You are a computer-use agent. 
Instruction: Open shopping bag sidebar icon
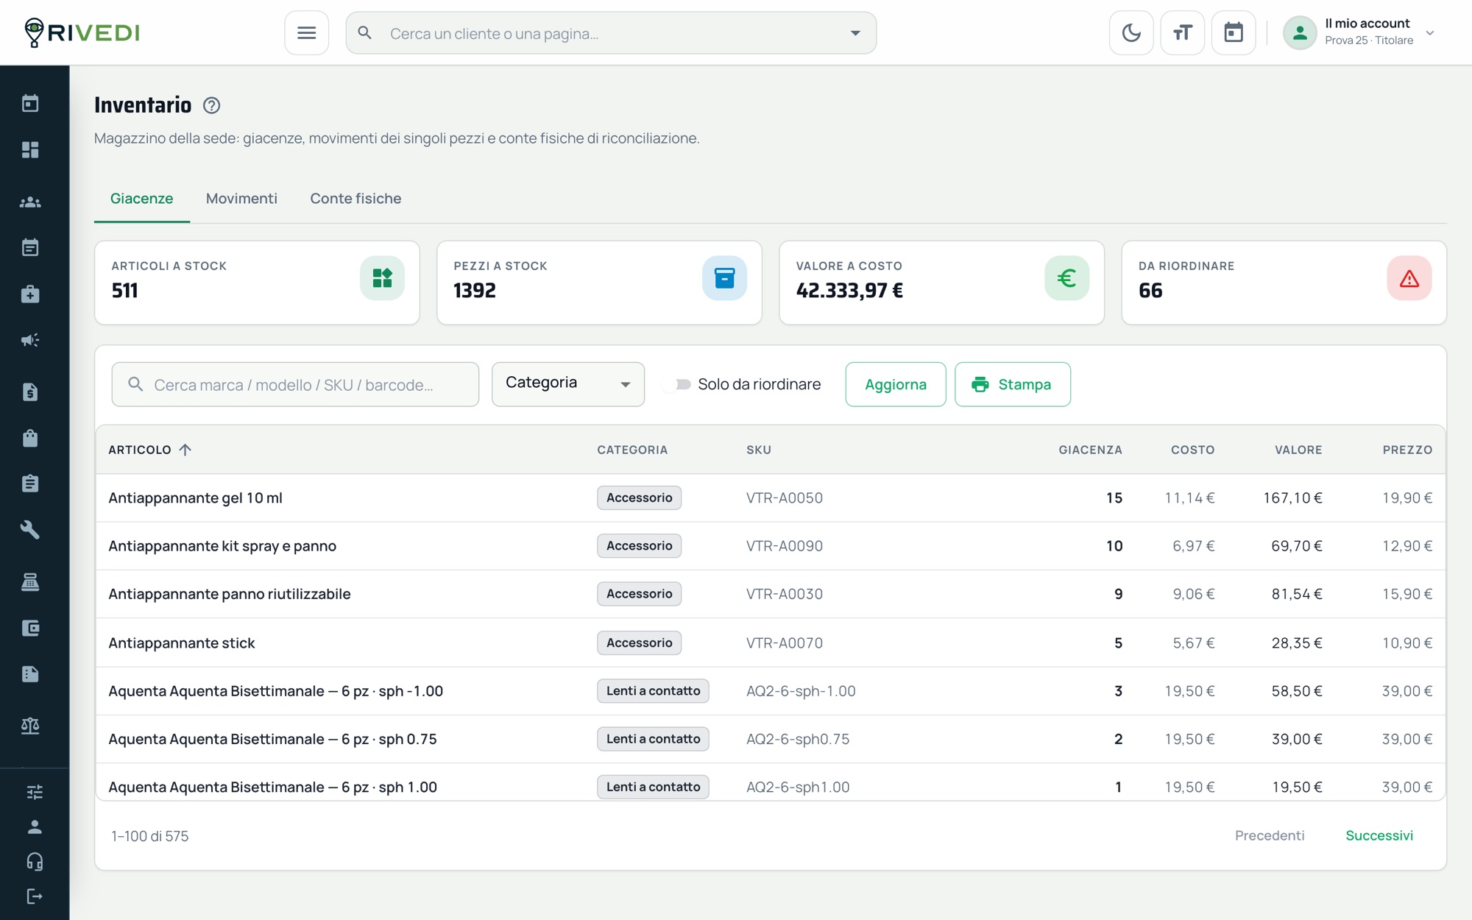(30, 438)
